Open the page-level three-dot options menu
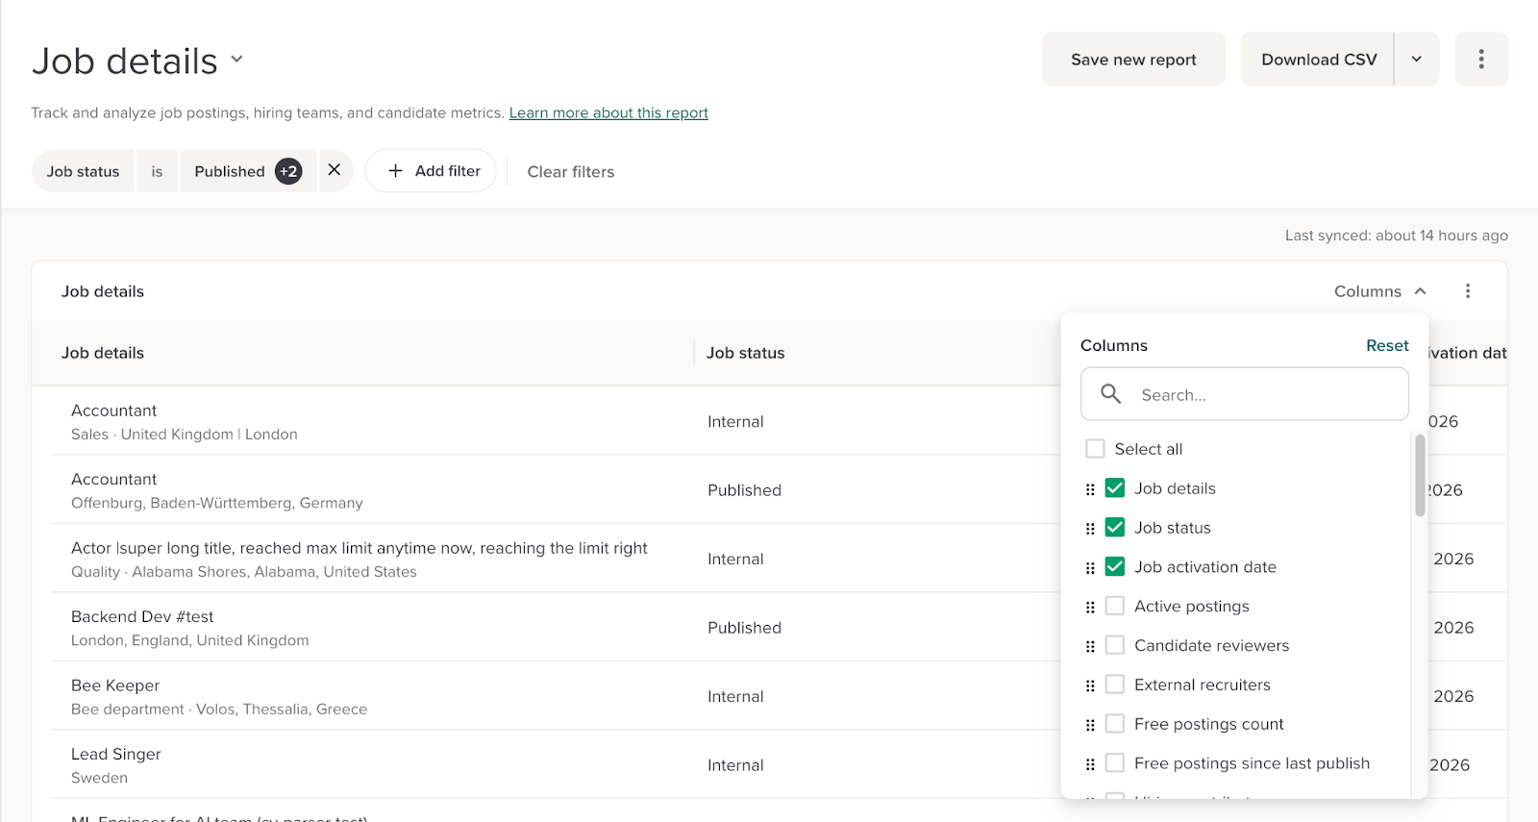The image size is (1538, 822). (1480, 60)
